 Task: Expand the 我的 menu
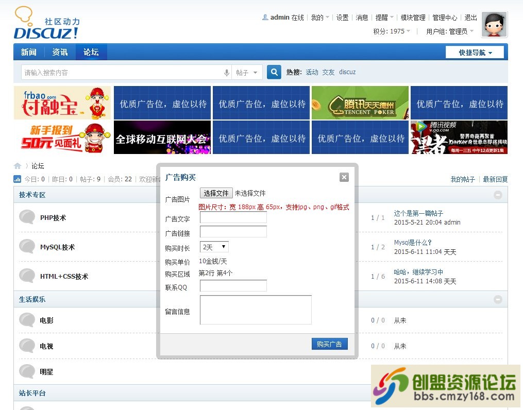pyautogui.click(x=320, y=18)
